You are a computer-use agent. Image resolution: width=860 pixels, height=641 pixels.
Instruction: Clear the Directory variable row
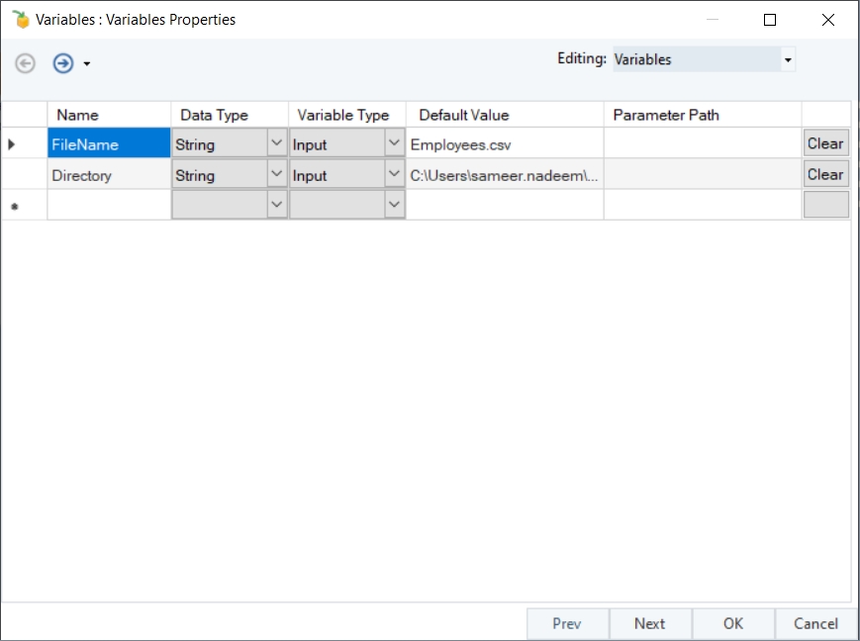tap(824, 175)
